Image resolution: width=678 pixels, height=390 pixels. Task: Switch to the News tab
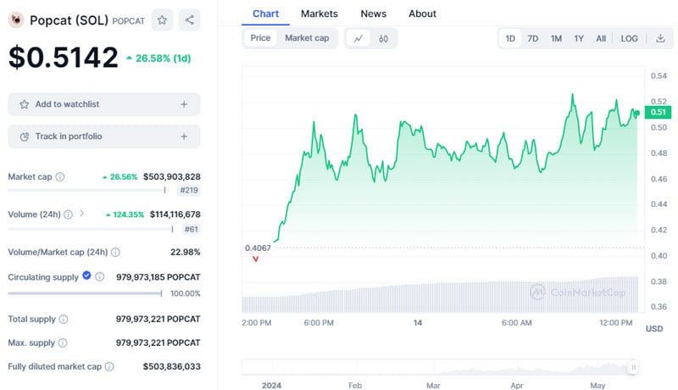374,14
